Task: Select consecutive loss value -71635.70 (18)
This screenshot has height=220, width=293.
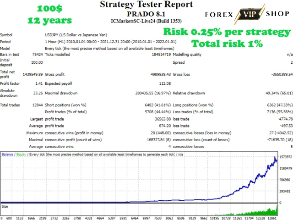Action: [x=279, y=140]
